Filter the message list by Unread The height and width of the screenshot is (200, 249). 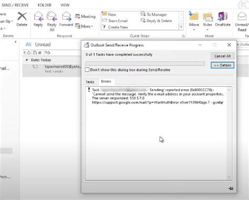click(43, 45)
